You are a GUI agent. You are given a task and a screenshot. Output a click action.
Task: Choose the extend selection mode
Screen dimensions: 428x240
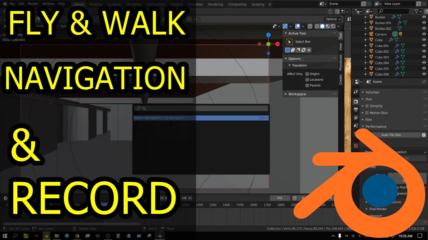[x=293, y=50]
